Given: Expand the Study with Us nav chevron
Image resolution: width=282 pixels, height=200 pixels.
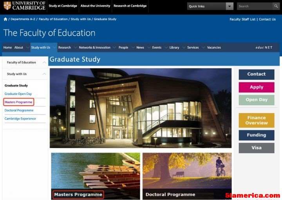Looking at the screenshot, I should click(54, 47).
